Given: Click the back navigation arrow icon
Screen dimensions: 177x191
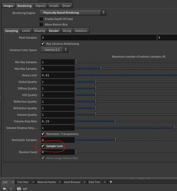Looking at the screenshot, I should pyautogui.click(x=4, y=189).
